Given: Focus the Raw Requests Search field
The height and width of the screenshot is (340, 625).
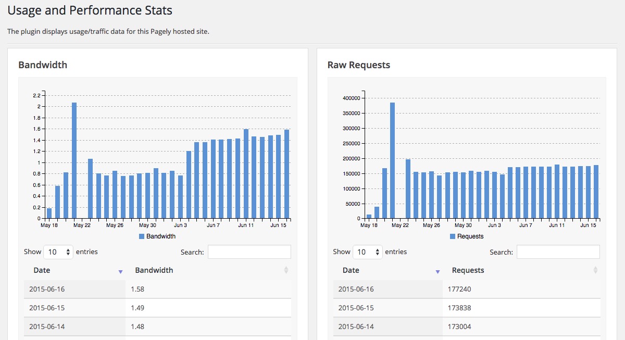Looking at the screenshot, I should 558,252.
